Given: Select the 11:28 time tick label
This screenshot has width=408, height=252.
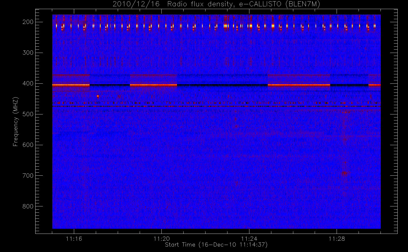Looking at the screenshot, I should click(337, 239).
